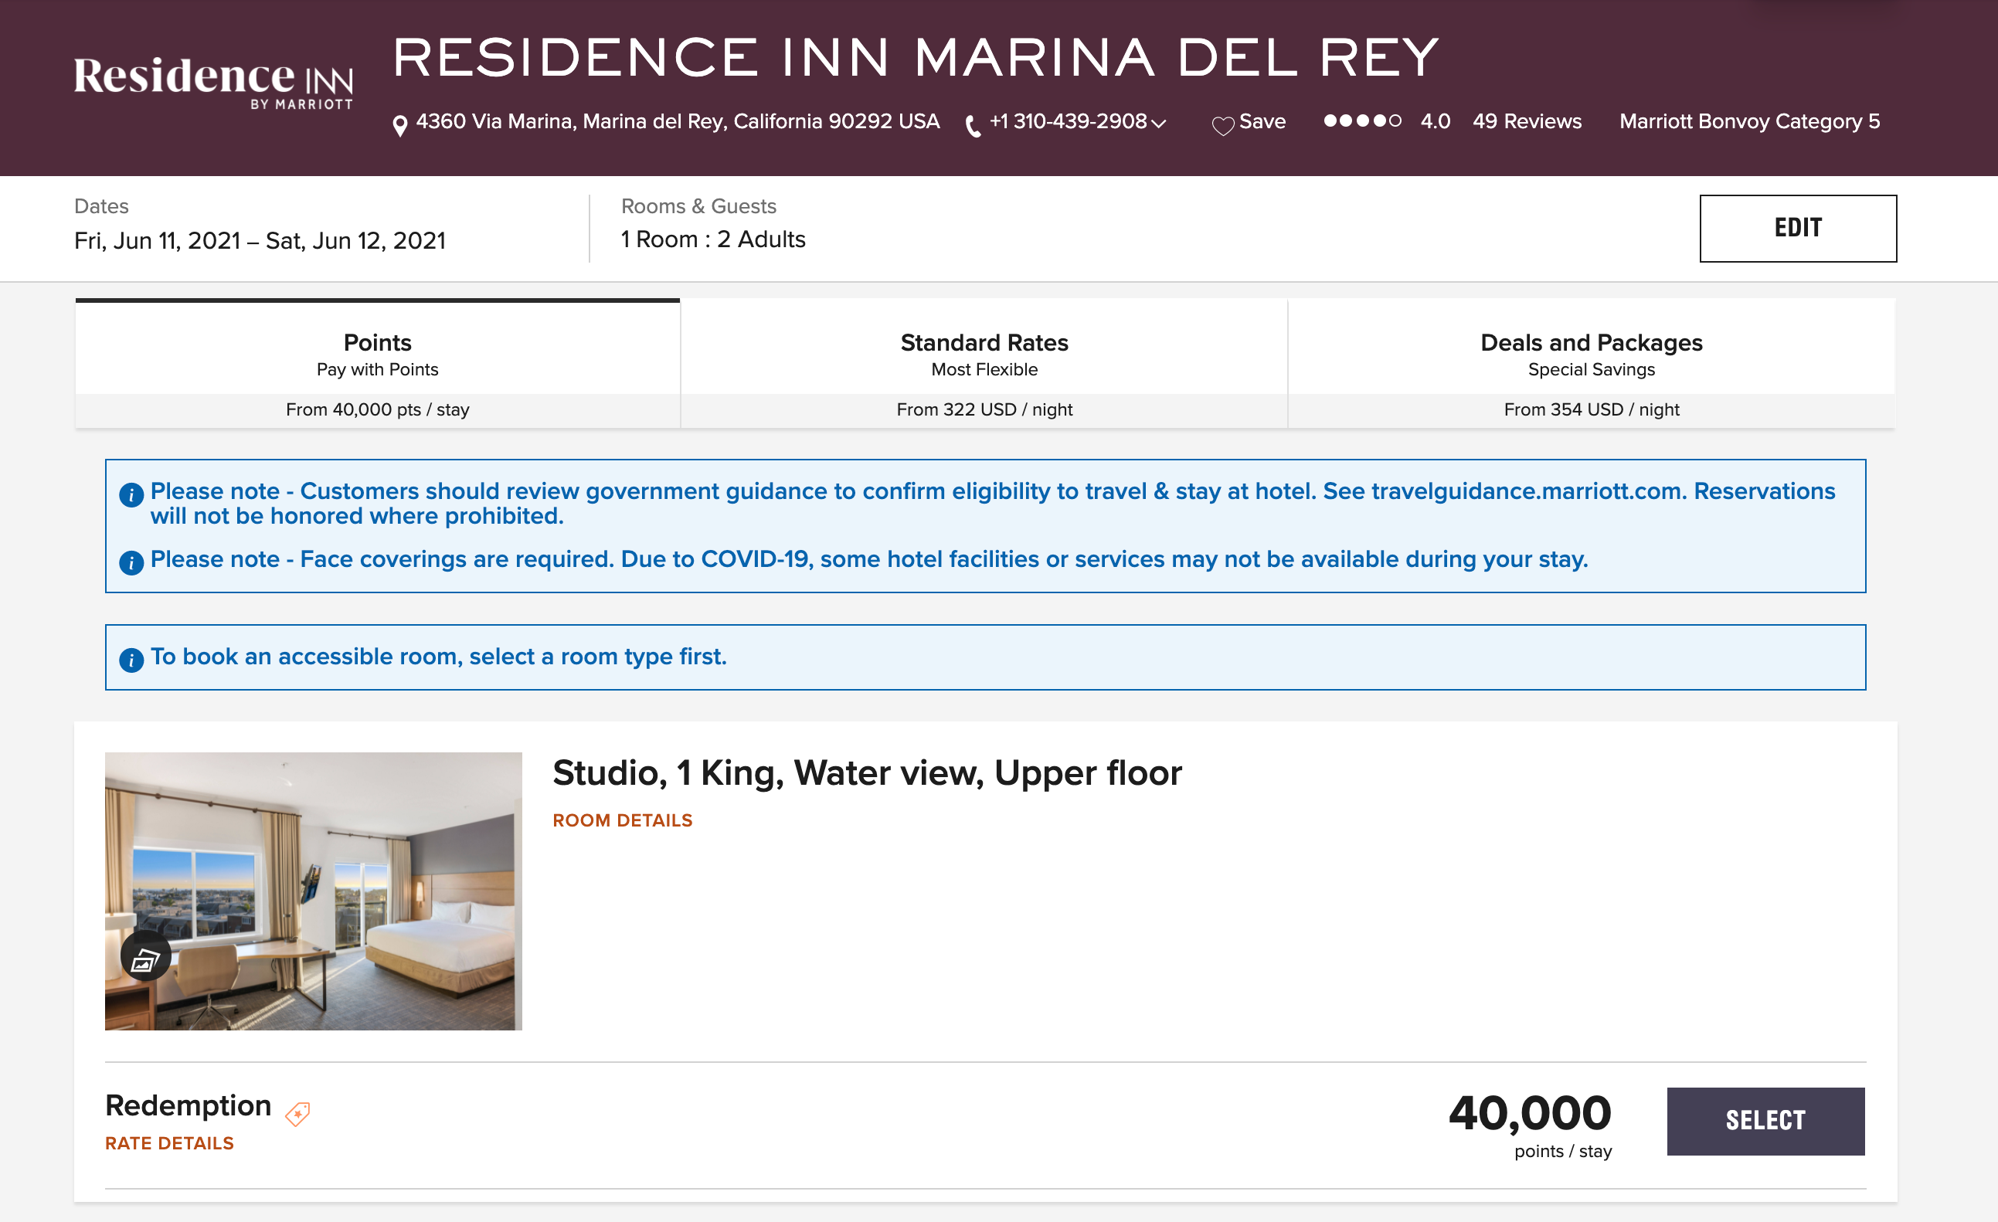View RATE DETAILS for Redemption

[169, 1142]
